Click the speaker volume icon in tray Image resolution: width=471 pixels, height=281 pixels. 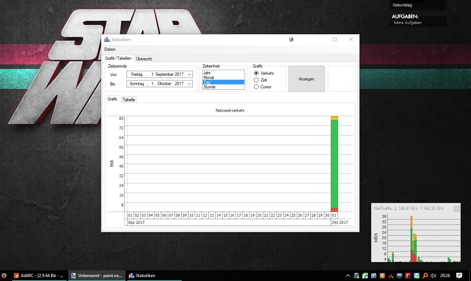pos(433,276)
